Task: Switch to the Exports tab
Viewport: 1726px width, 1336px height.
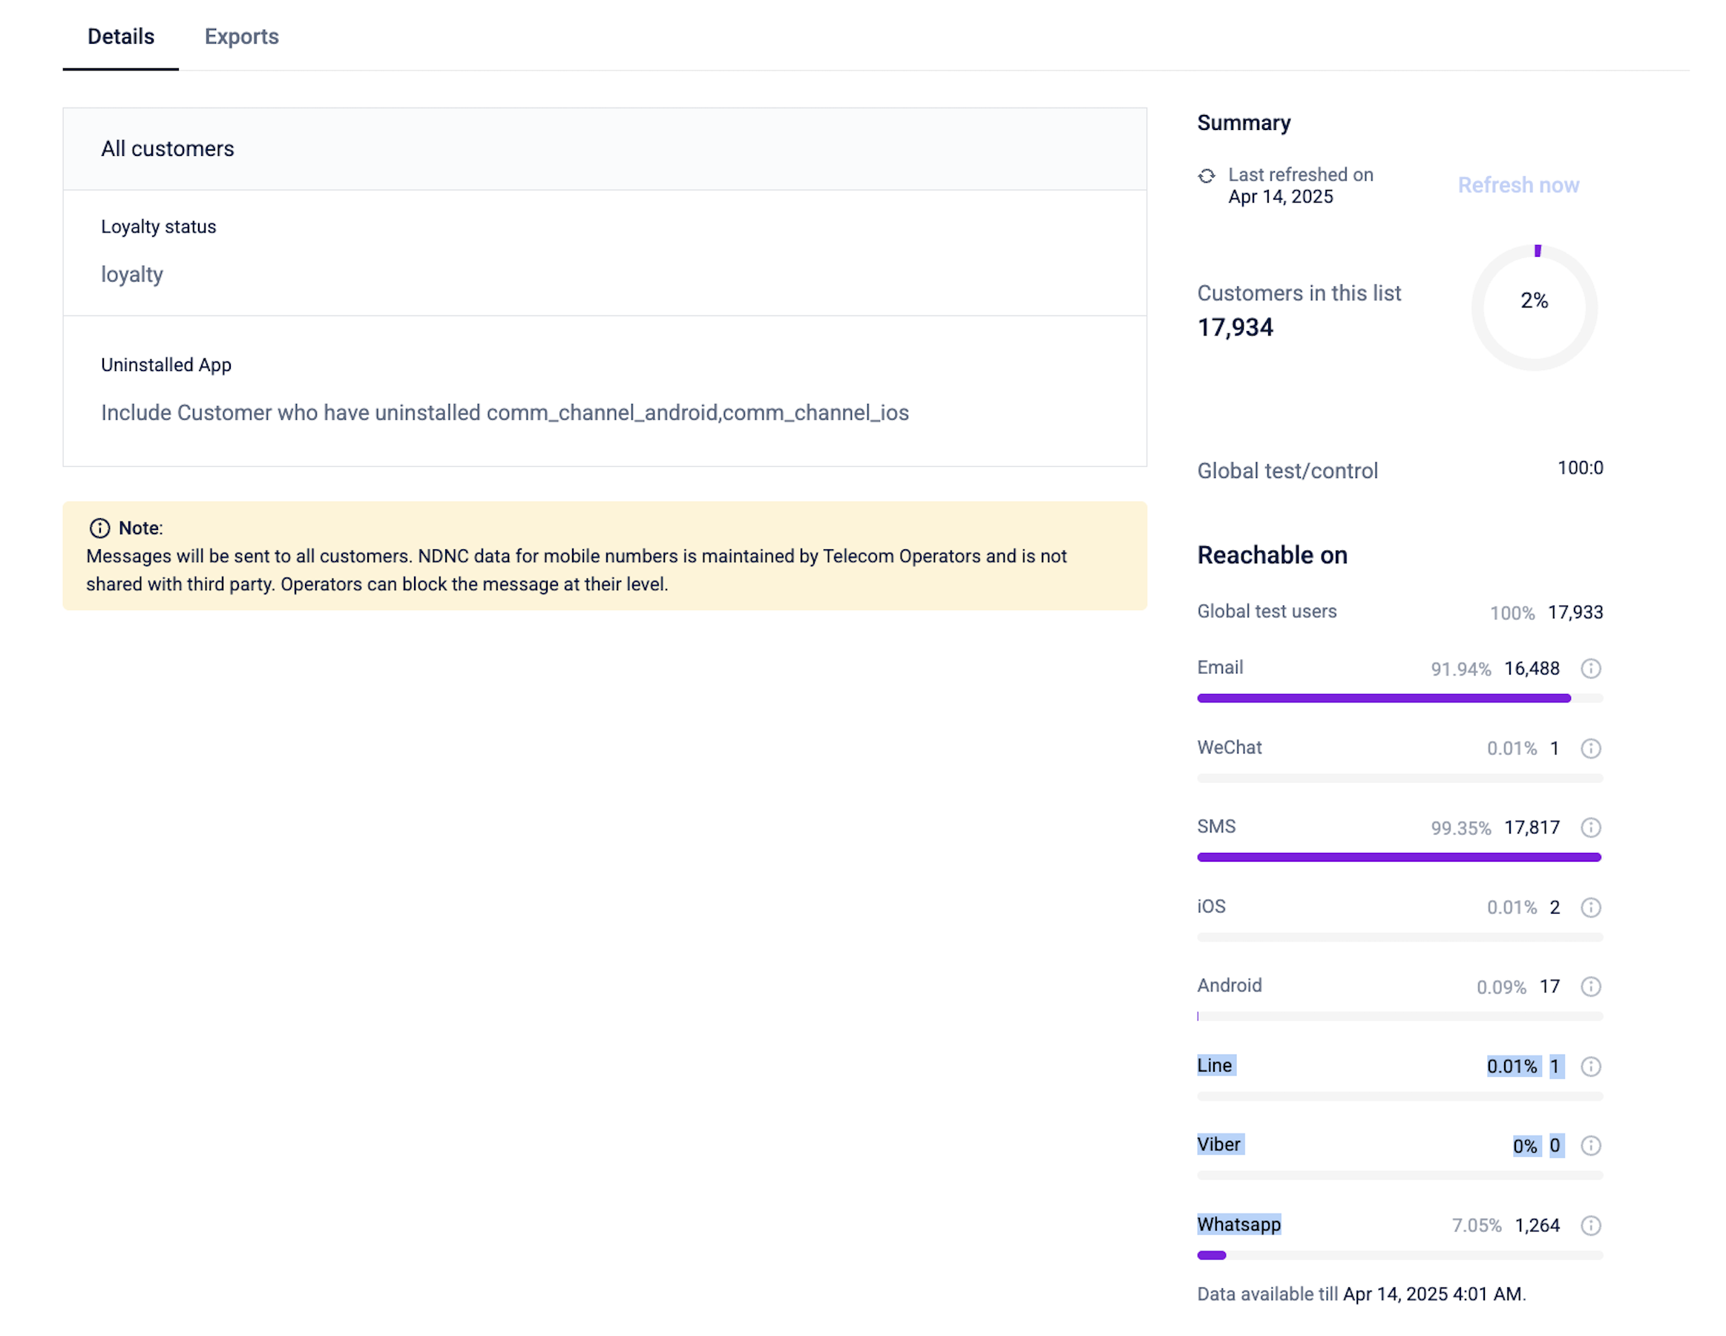Action: tap(241, 36)
